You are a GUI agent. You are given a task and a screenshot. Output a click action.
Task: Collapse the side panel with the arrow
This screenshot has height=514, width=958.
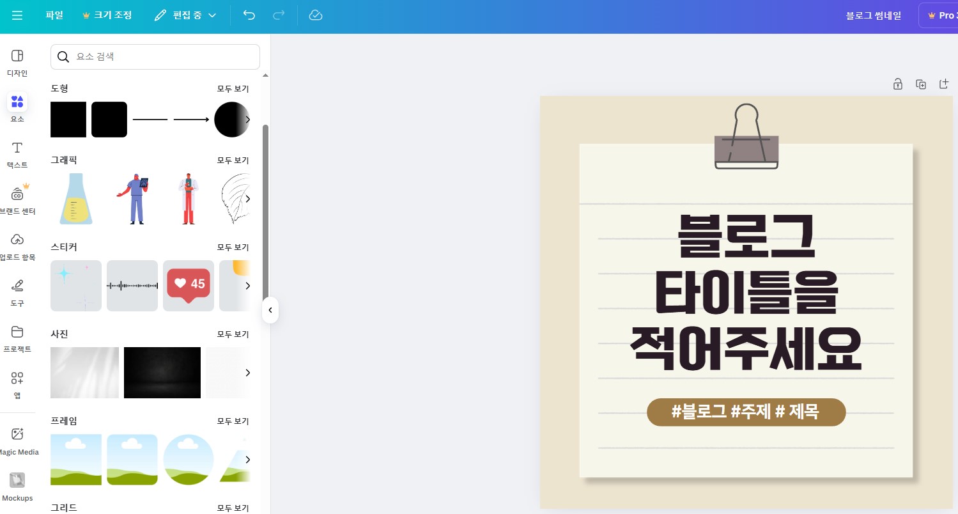coord(270,311)
